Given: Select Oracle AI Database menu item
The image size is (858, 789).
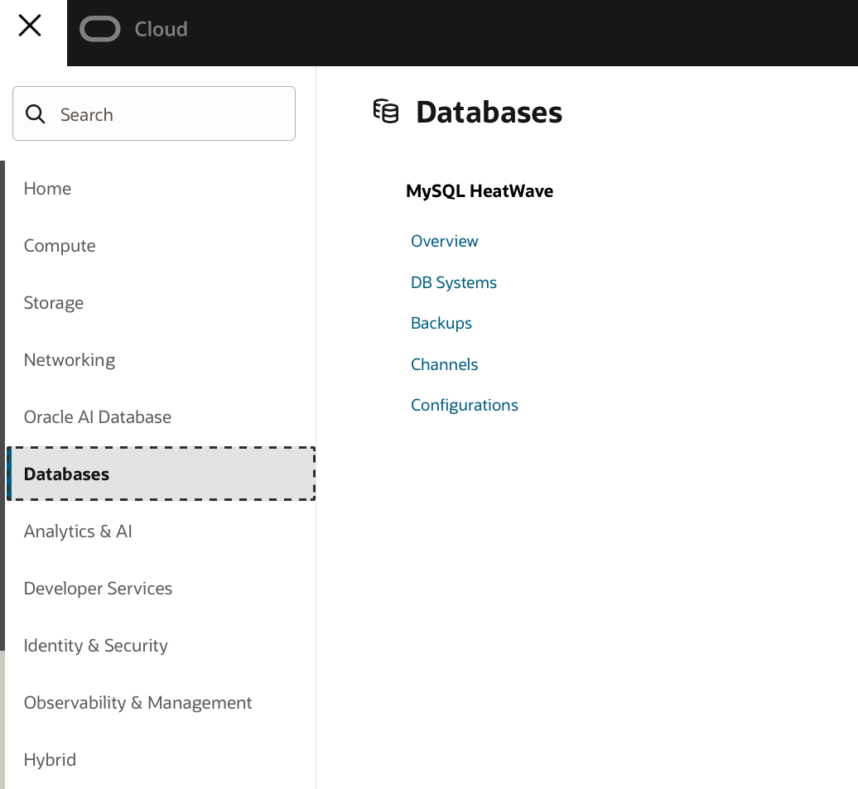Looking at the screenshot, I should (x=98, y=417).
